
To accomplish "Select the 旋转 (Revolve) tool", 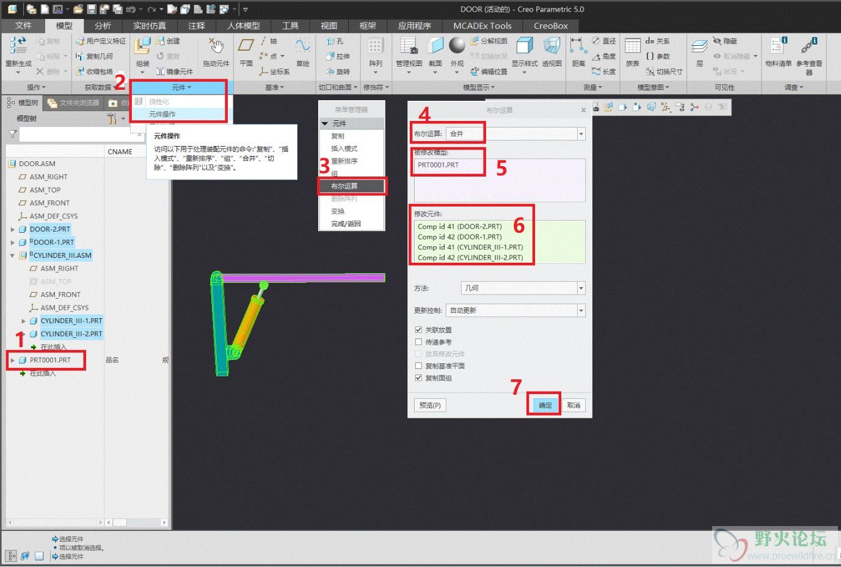I will point(338,71).
